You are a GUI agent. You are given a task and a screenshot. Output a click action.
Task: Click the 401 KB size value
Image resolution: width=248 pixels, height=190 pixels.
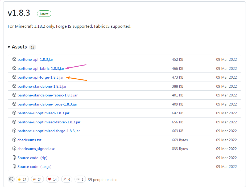177,95
